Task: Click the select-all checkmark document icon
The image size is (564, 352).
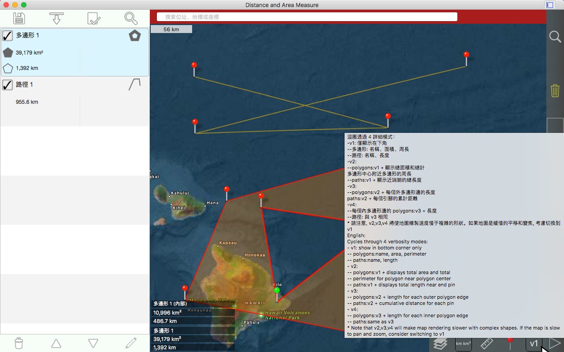Action: [x=94, y=18]
